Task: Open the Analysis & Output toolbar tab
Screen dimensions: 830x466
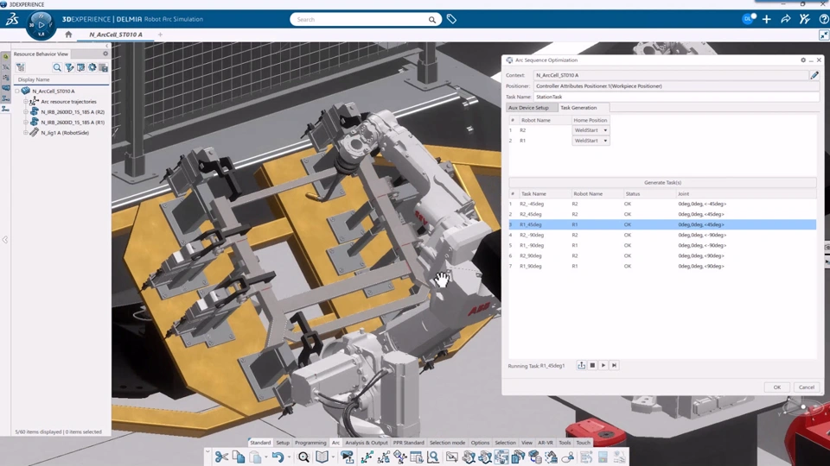Action: coord(367,443)
